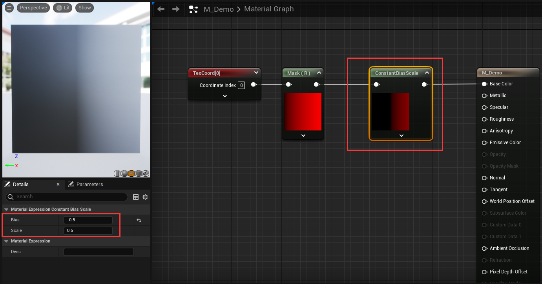542x284 pixels.
Task: Navigate back with the left arrow
Action: pos(161,9)
